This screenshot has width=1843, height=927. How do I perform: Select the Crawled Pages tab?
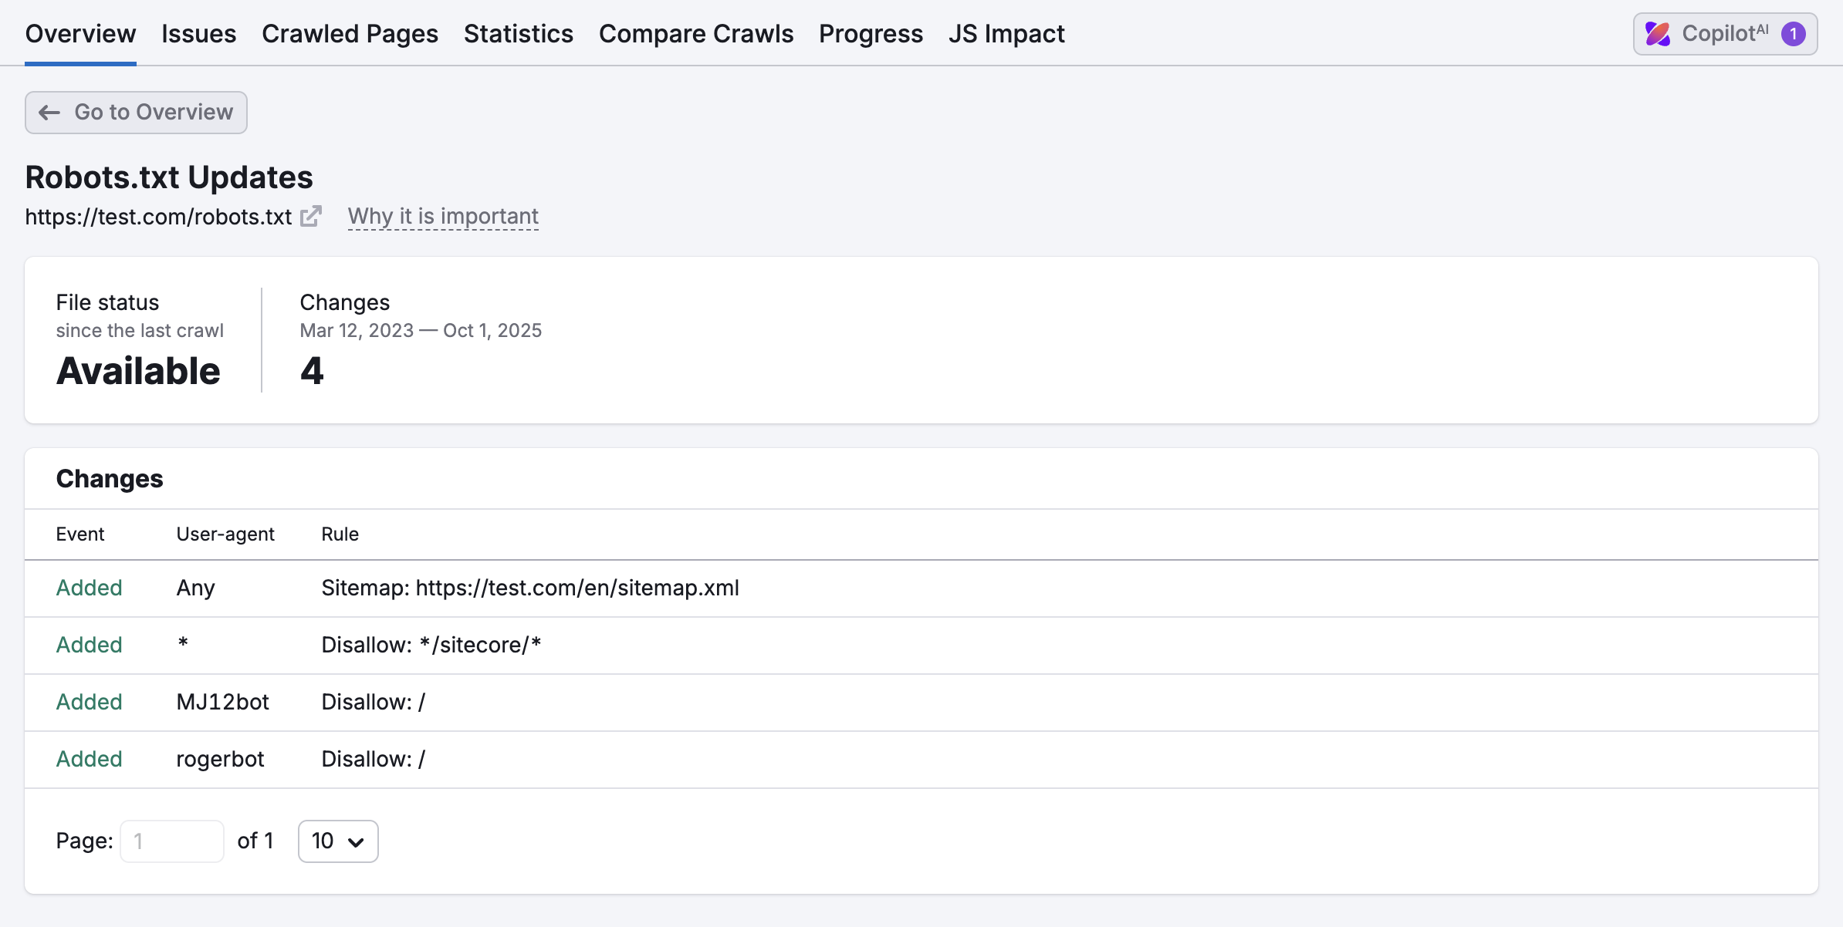pos(350,33)
